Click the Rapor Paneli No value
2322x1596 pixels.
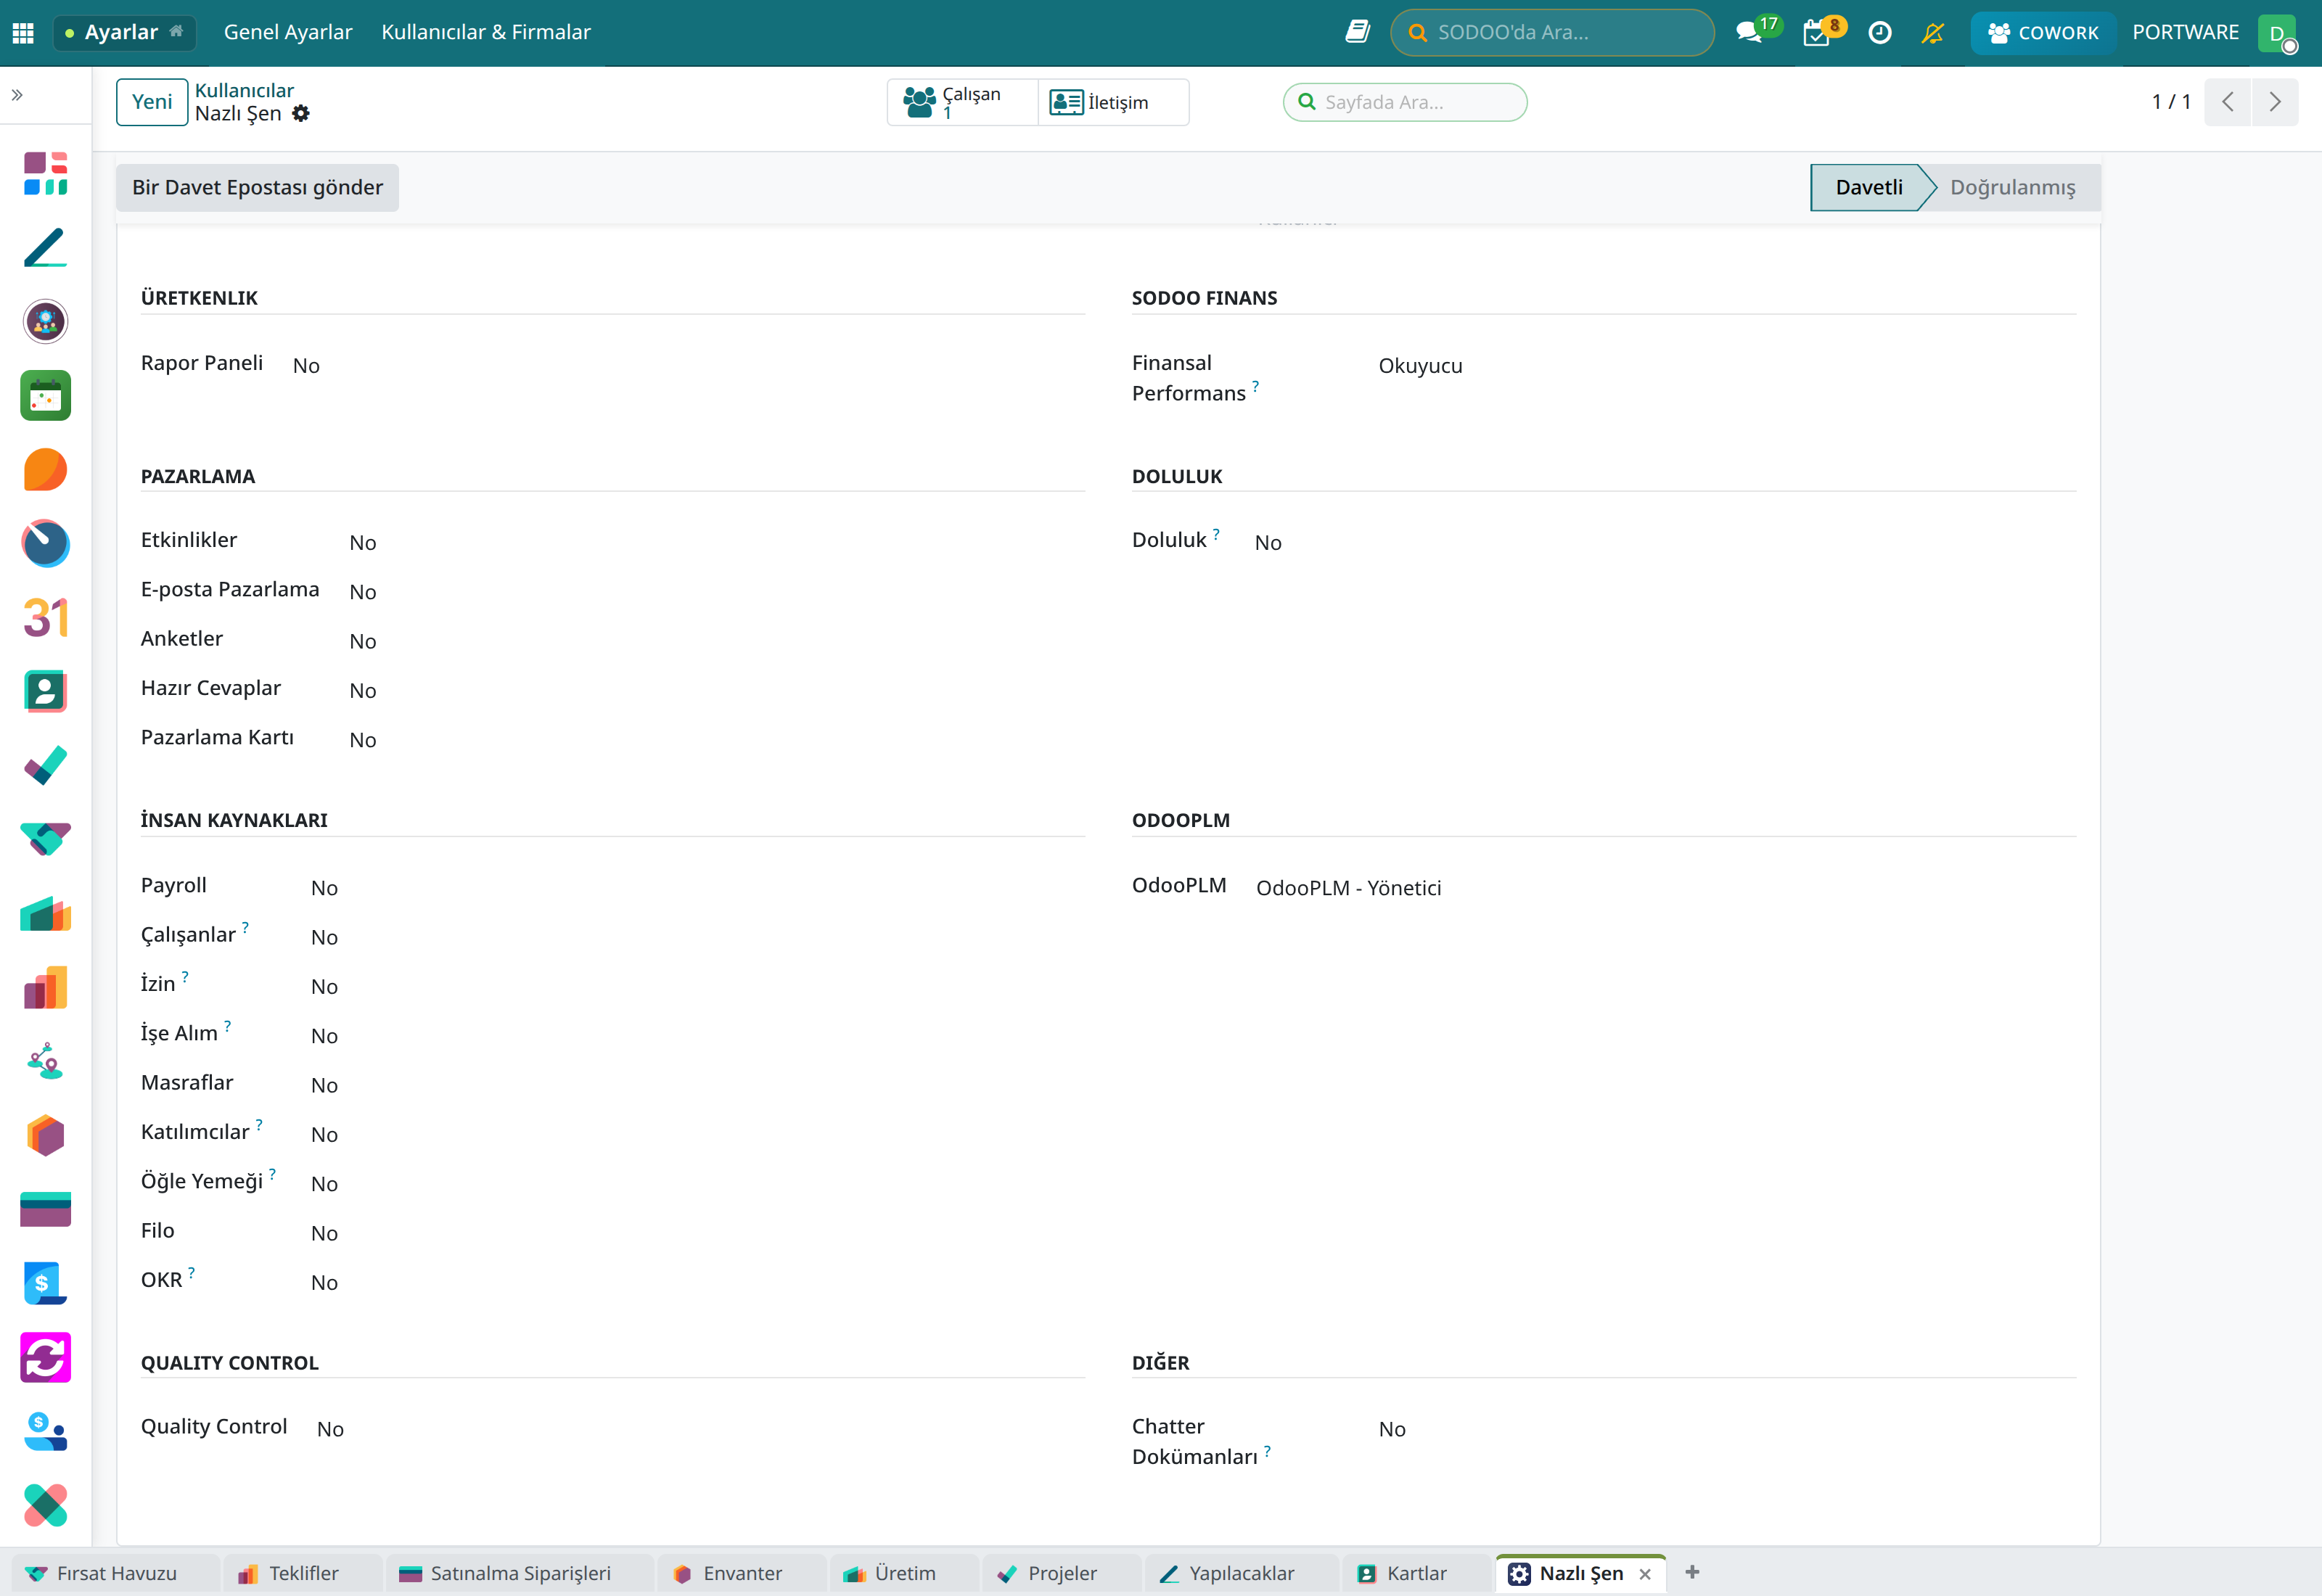pyautogui.click(x=306, y=366)
